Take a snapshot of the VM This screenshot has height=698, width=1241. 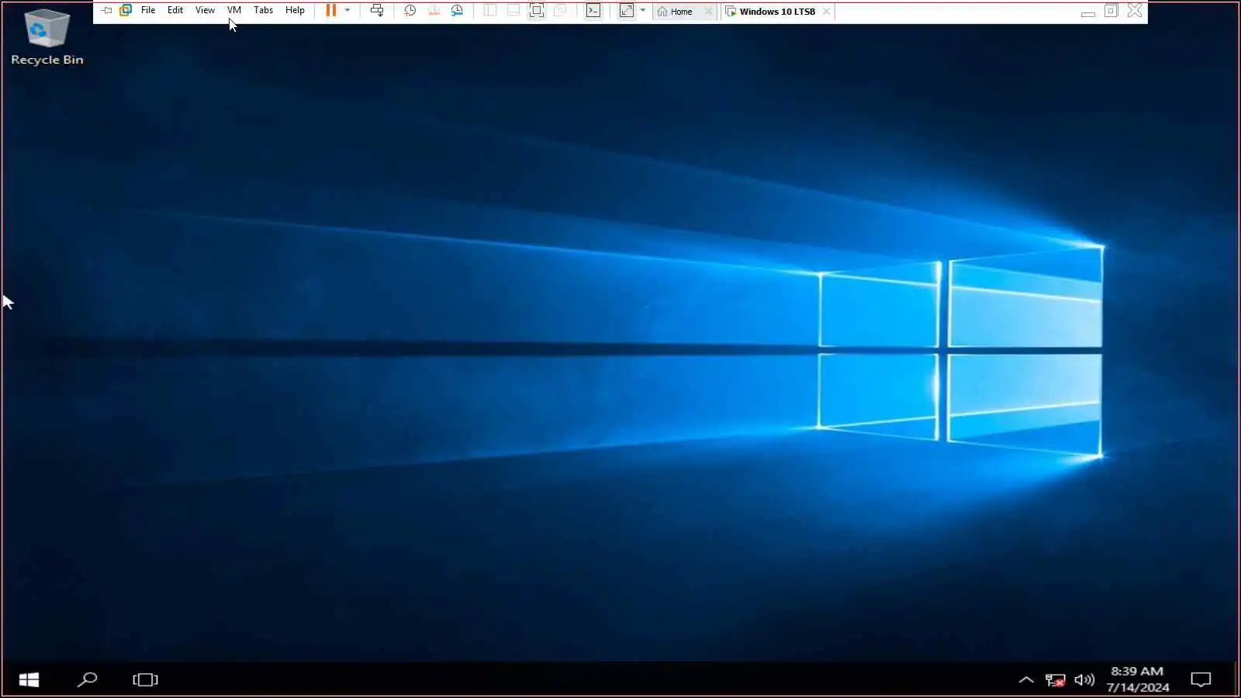[x=410, y=10]
